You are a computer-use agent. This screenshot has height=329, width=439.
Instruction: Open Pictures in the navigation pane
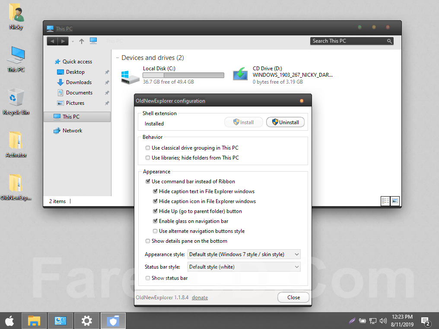75,103
